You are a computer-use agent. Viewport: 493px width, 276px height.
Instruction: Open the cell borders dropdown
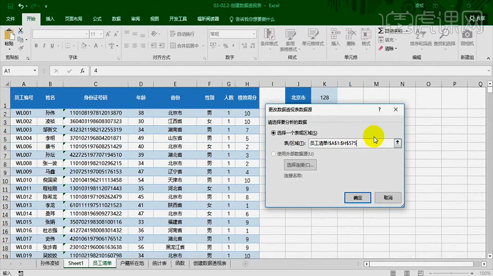tap(74, 46)
